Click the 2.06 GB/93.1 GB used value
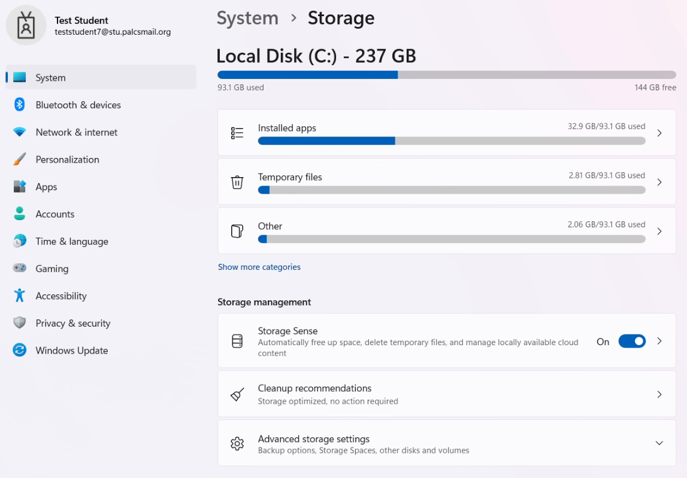Screen dimensions: 687x478 tap(606, 224)
